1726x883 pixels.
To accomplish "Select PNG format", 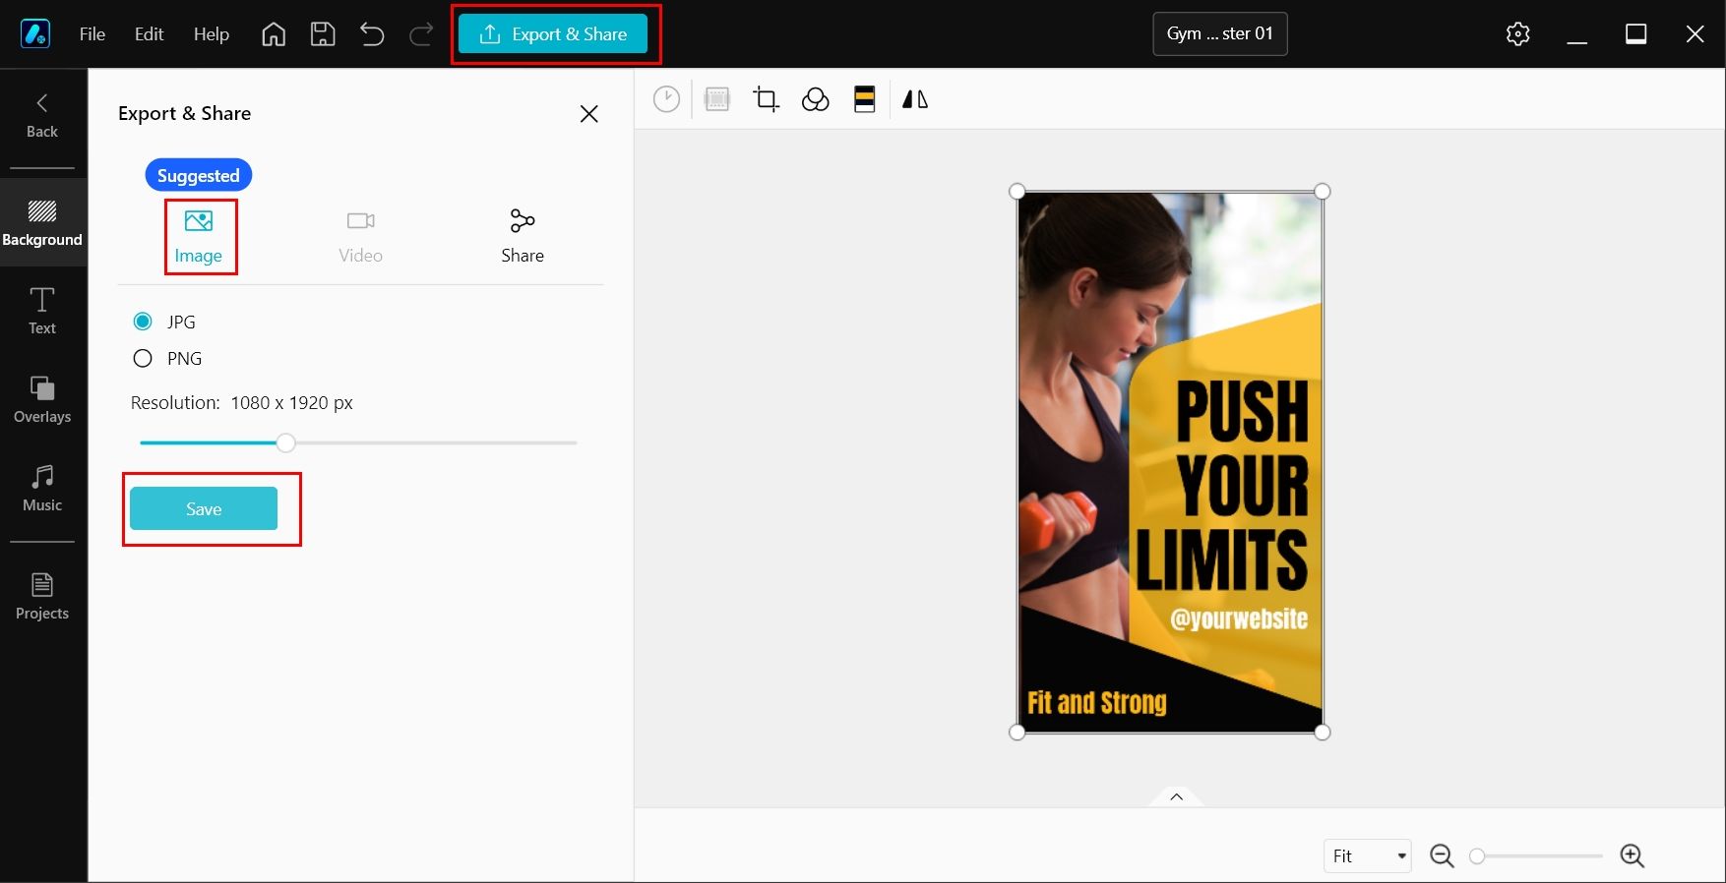I will 143,358.
